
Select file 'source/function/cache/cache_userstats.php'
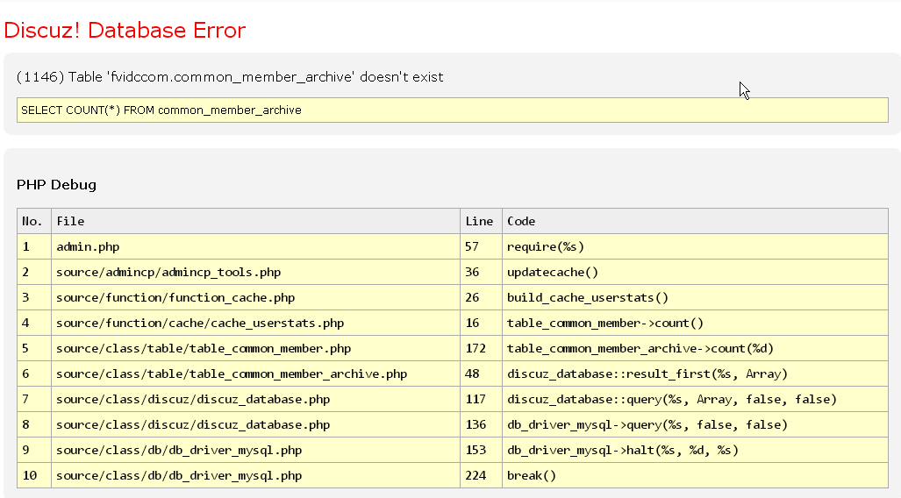click(200, 323)
